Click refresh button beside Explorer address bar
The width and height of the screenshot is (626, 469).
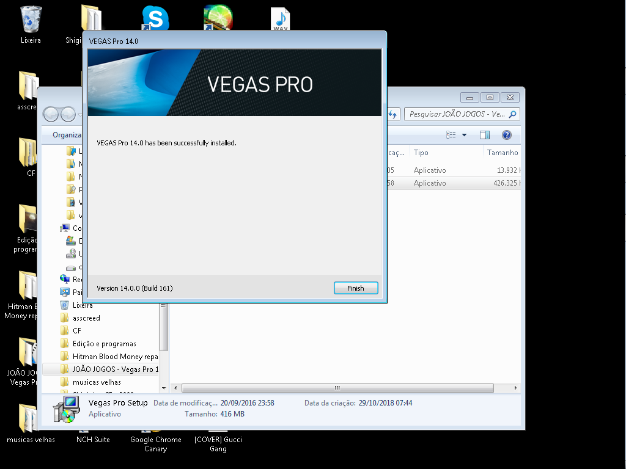click(x=393, y=114)
